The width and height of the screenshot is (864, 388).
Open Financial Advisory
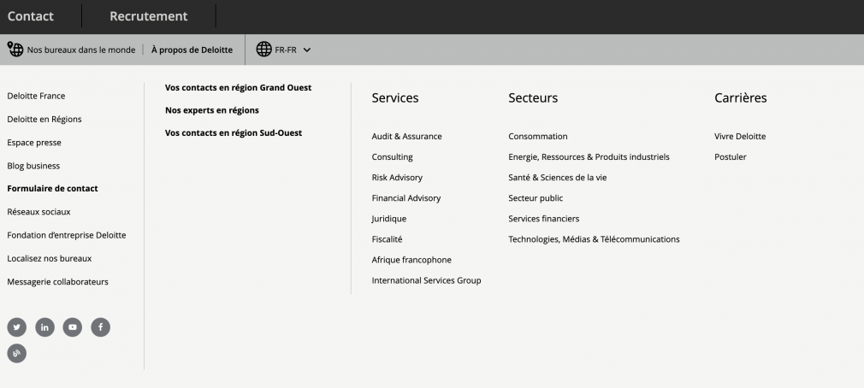[x=406, y=198]
